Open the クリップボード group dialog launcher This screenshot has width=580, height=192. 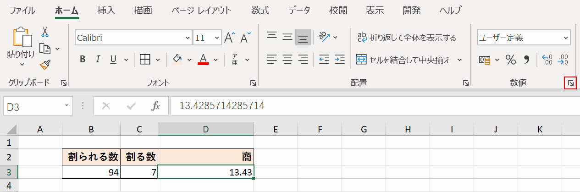[64, 83]
